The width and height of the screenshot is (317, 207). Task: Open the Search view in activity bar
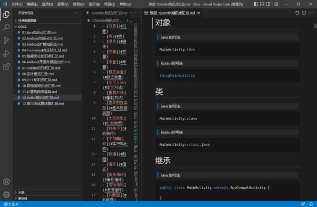point(7,27)
